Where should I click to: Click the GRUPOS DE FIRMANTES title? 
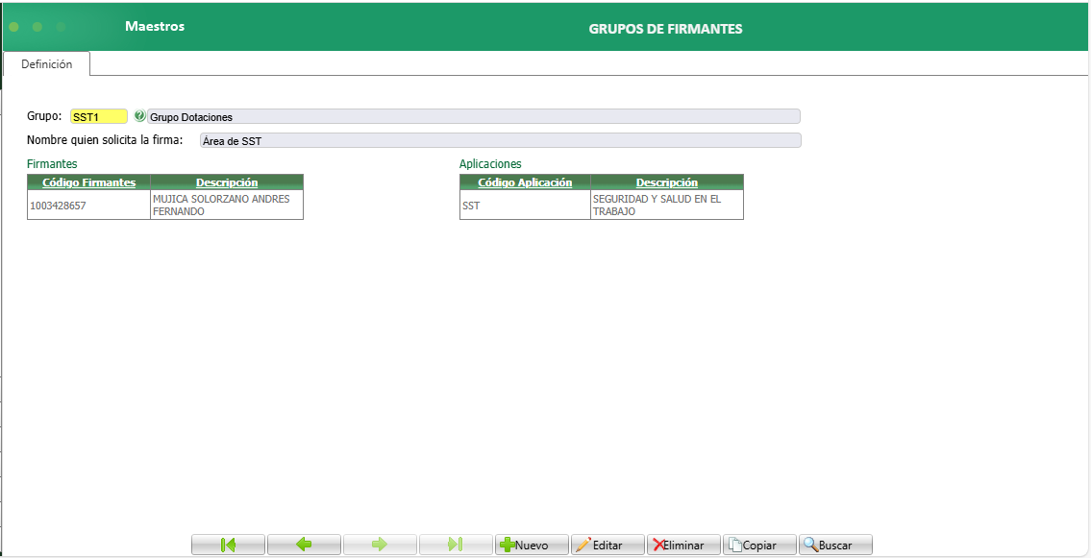665,29
